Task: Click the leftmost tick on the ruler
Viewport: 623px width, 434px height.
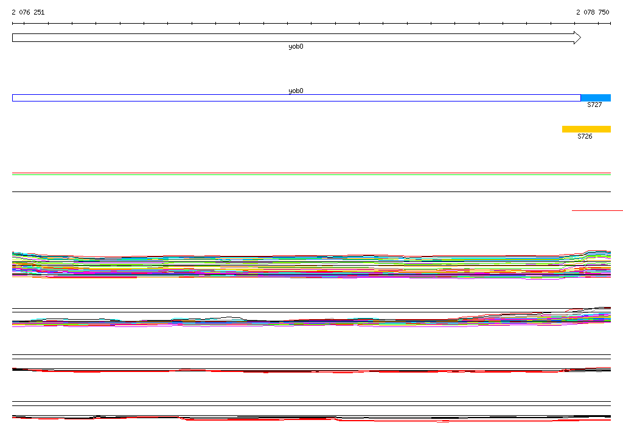Action: (13, 24)
